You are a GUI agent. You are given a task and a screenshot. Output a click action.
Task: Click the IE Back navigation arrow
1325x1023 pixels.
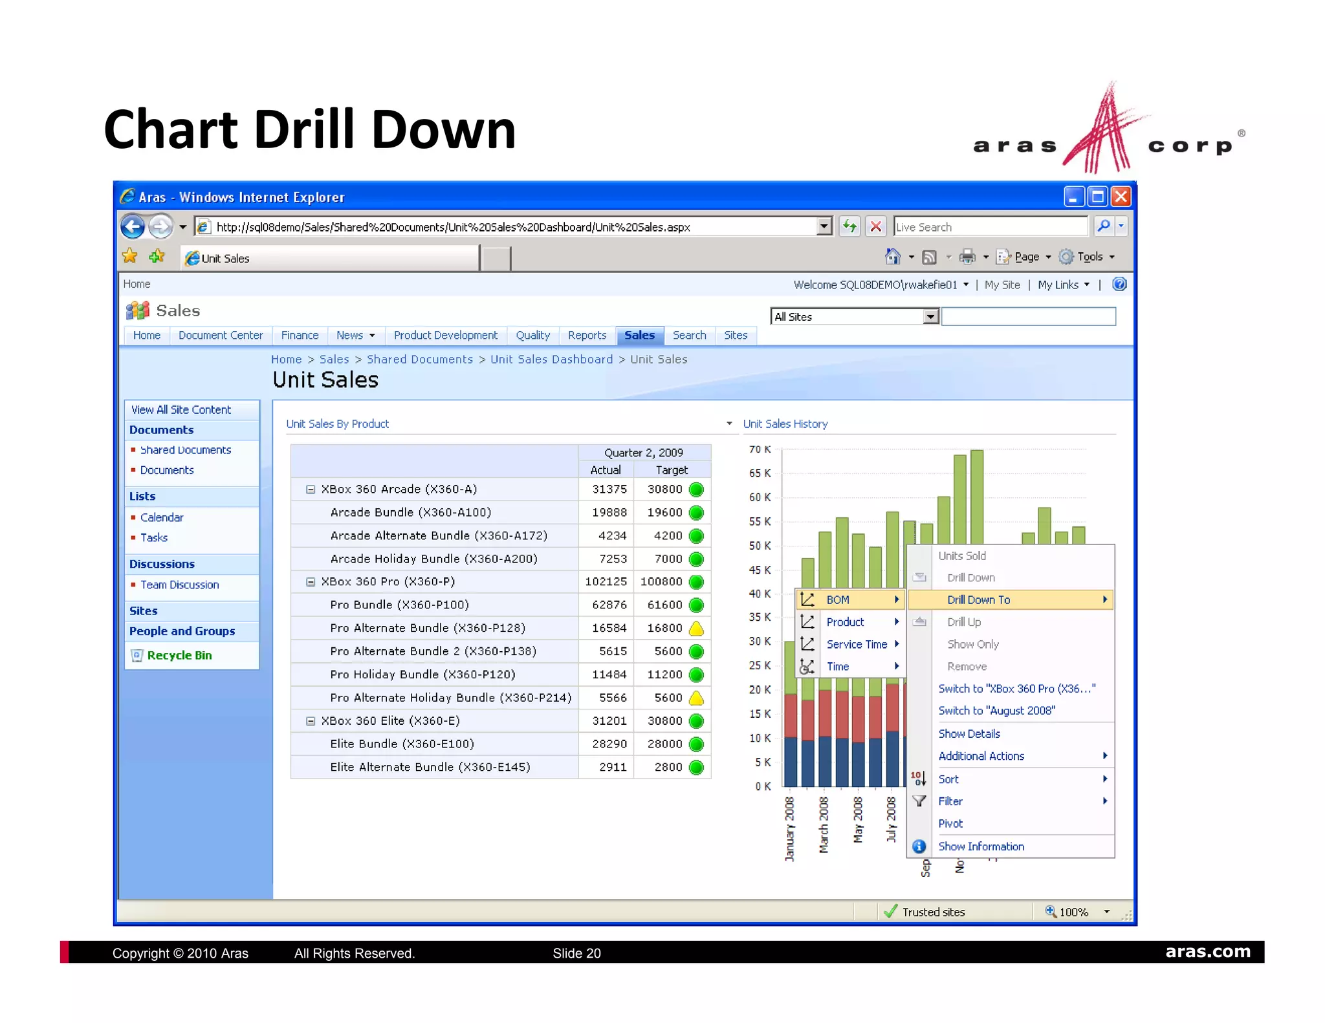point(133,227)
